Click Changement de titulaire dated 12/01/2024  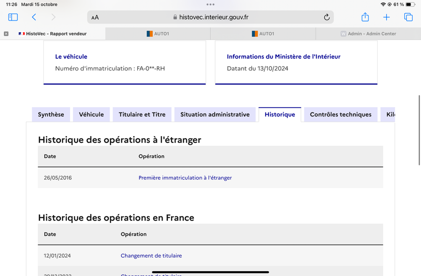pos(151,255)
